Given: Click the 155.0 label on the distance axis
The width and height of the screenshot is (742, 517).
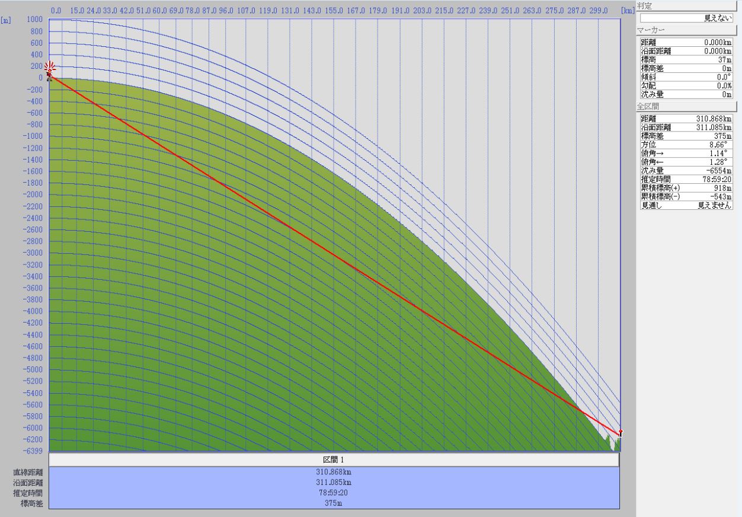Looking at the screenshot, I should (334, 10).
